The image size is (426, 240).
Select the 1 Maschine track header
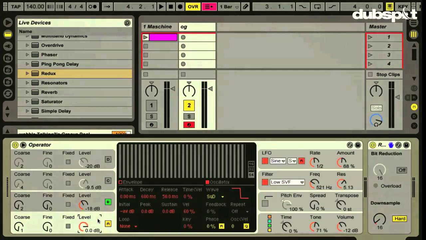[160, 27]
